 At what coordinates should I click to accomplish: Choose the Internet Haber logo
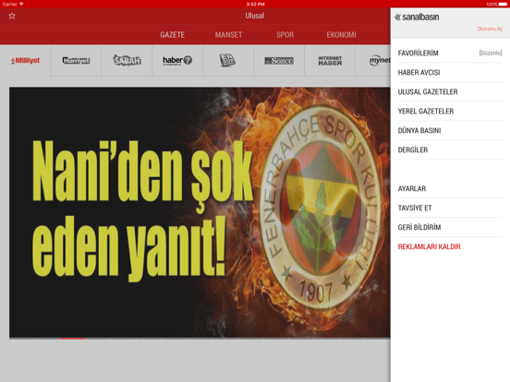click(330, 61)
